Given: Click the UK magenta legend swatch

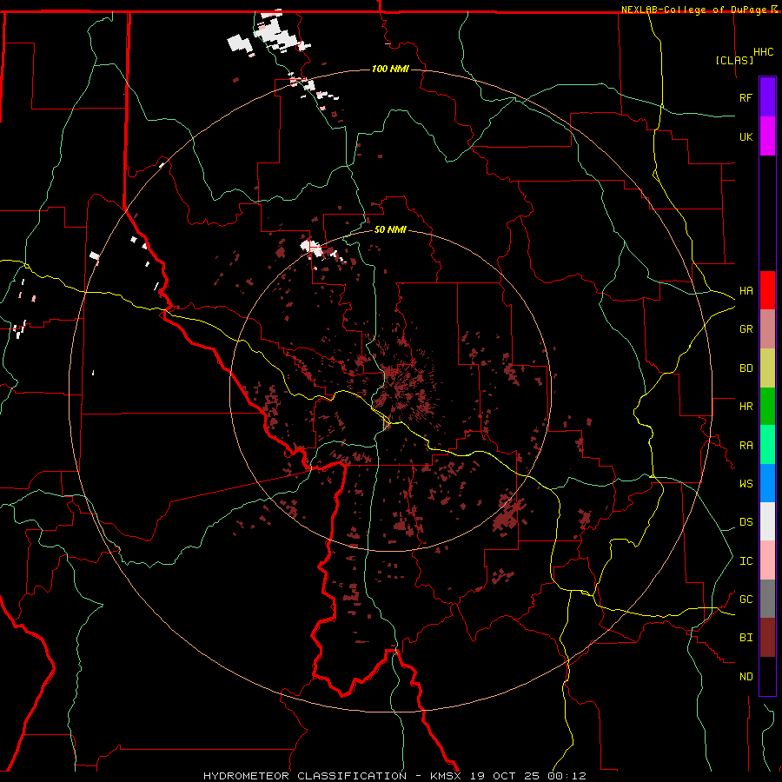Looking at the screenshot, I should tap(767, 136).
